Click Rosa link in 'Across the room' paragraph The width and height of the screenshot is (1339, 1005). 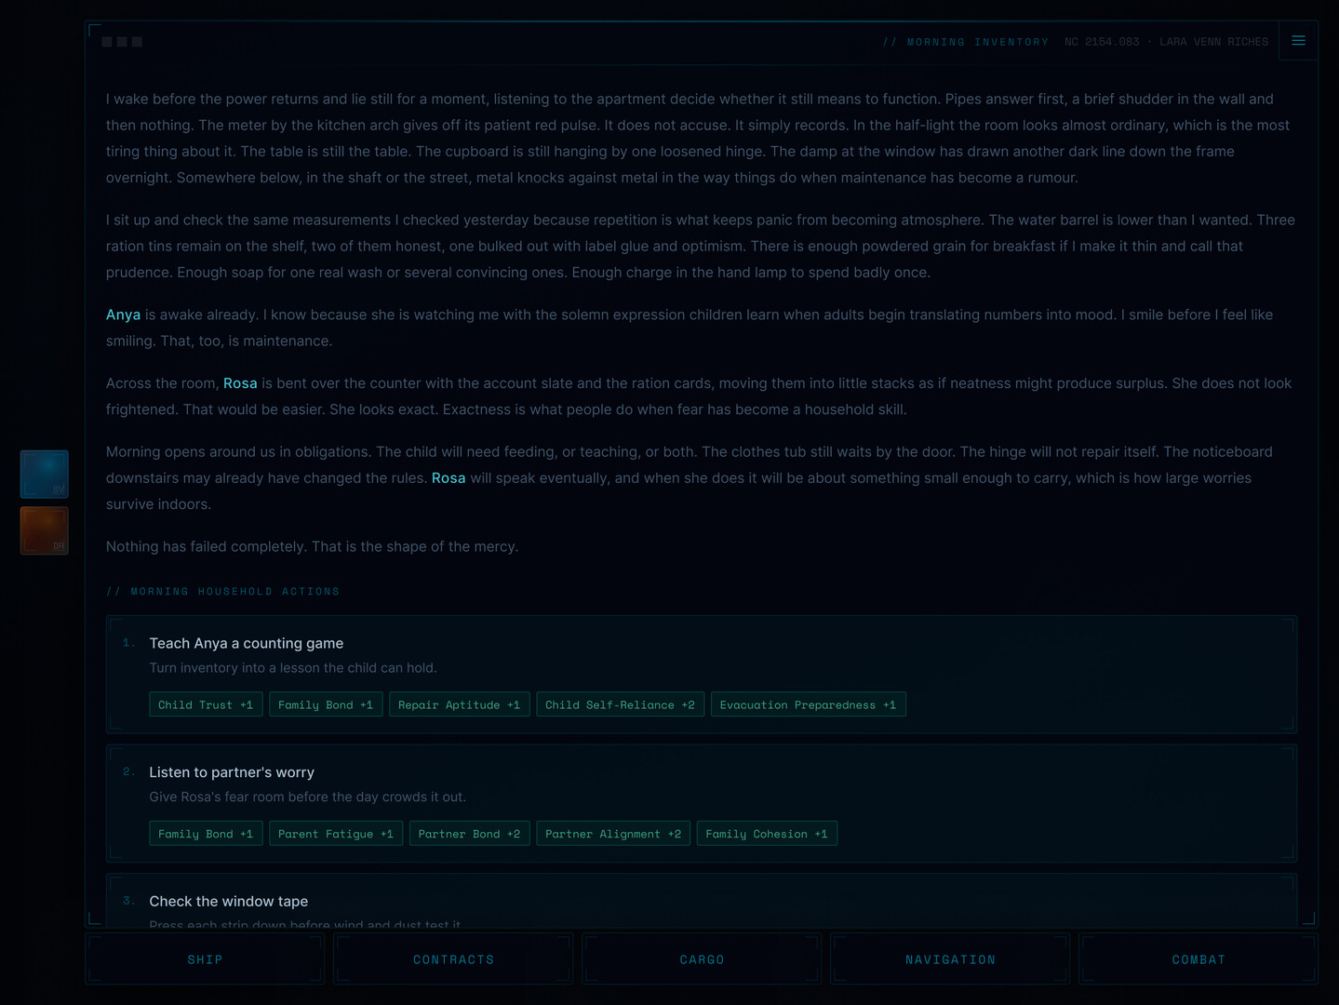coord(240,383)
